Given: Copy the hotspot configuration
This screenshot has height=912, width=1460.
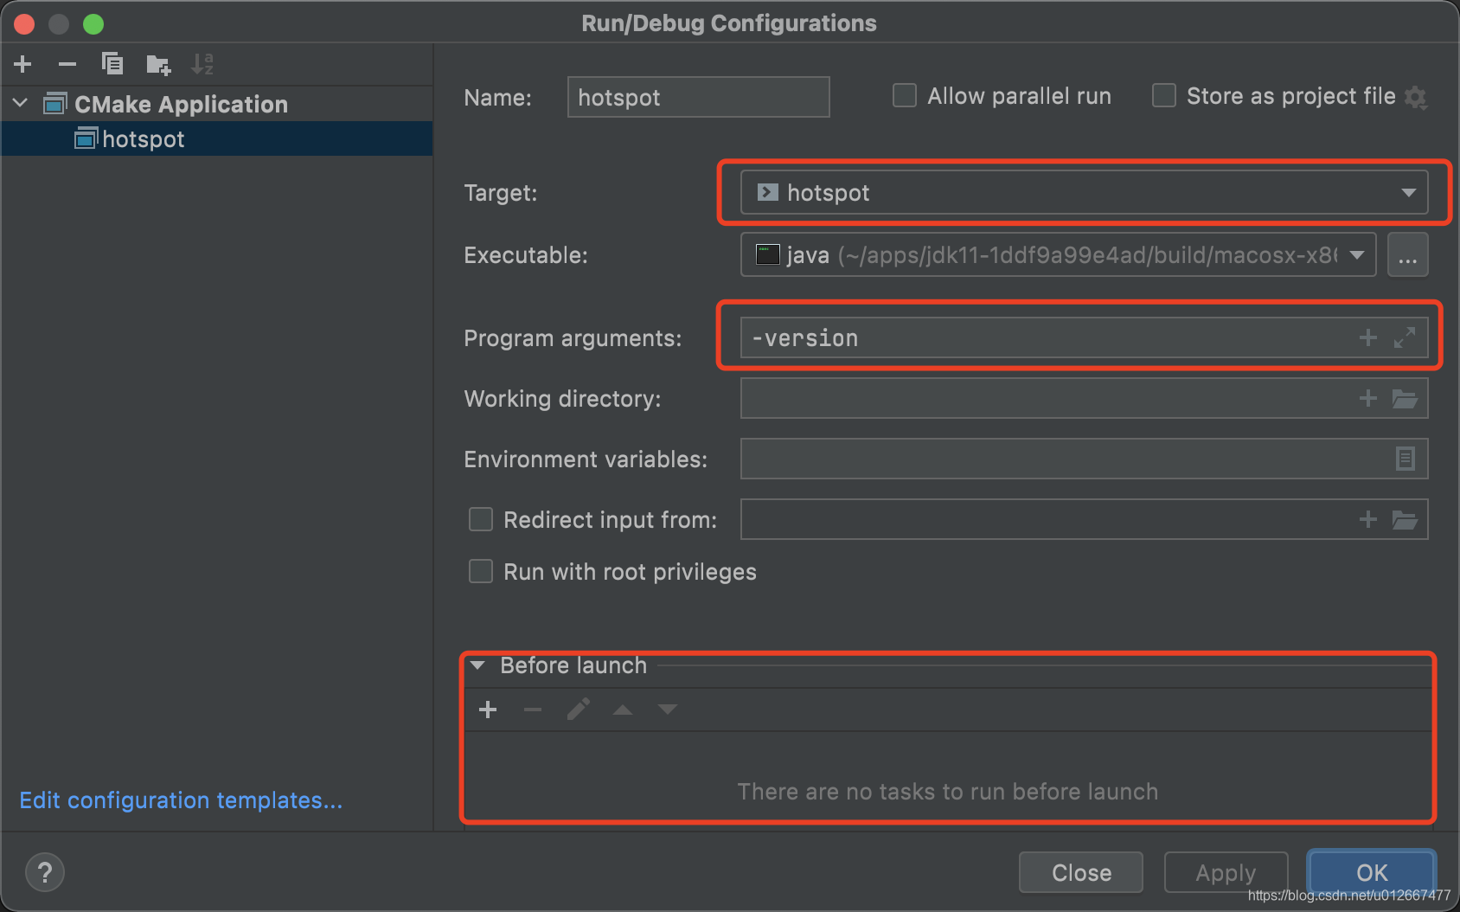Looking at the screenshot, I should coord(112,64).
